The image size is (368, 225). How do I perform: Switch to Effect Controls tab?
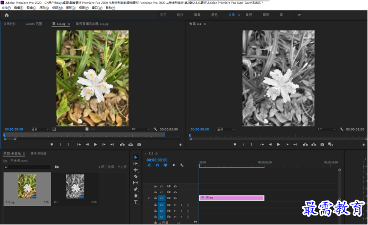pyautogui.click(x=10, y=24)
